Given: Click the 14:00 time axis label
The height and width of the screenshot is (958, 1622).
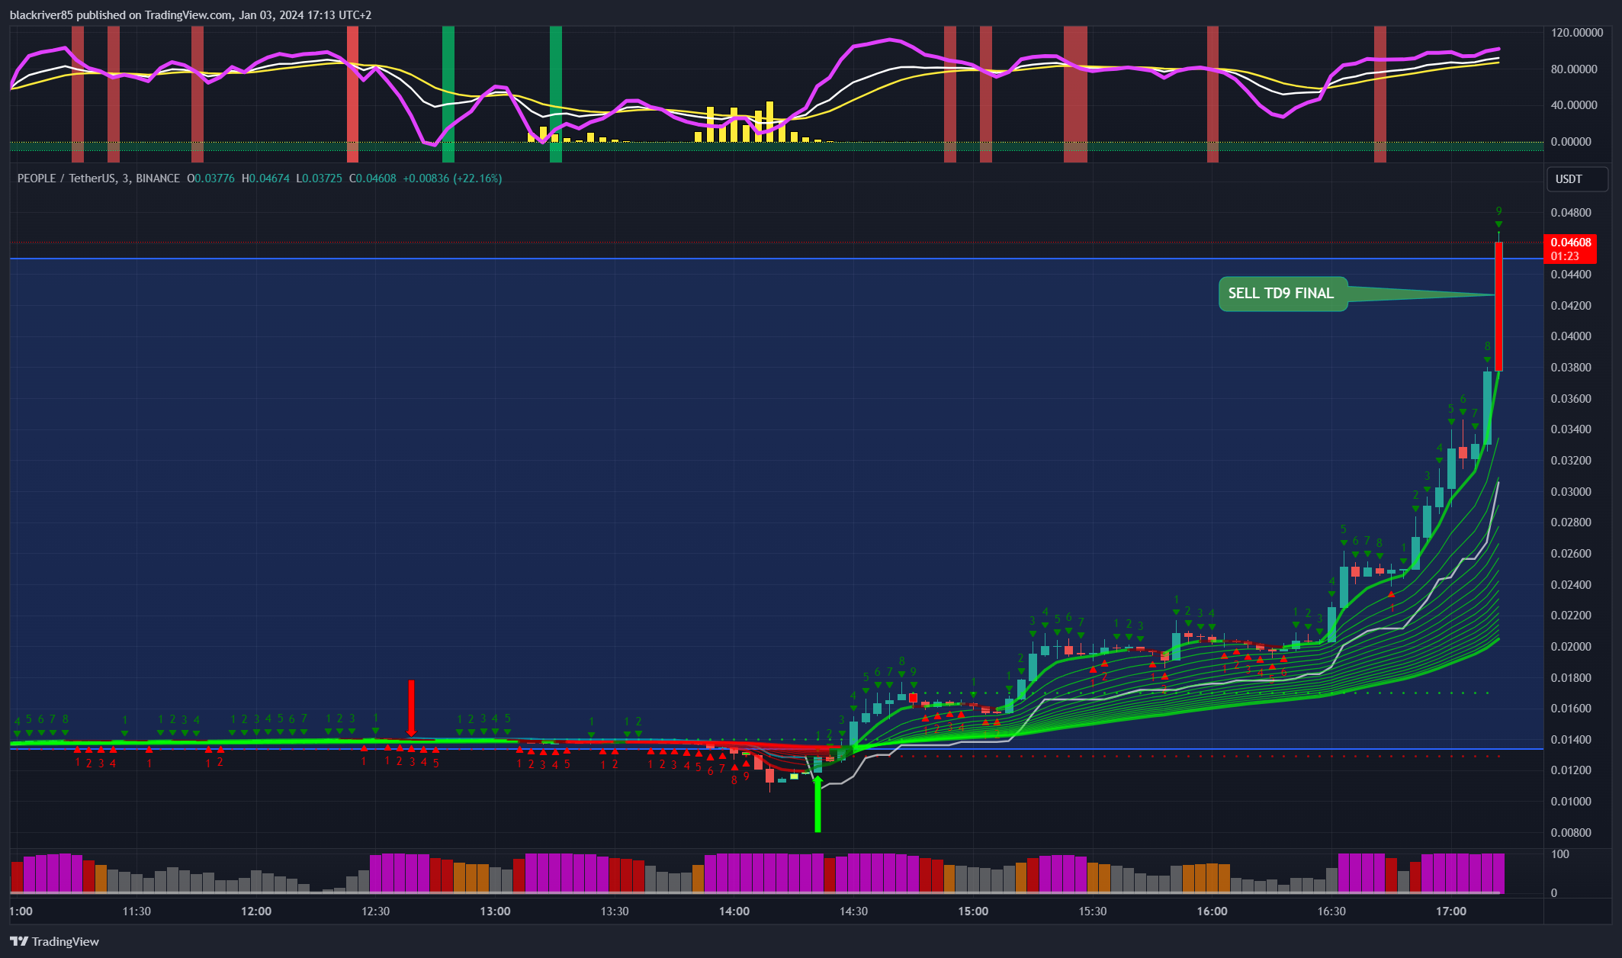Looking at the screenshot, I should 734,911.
